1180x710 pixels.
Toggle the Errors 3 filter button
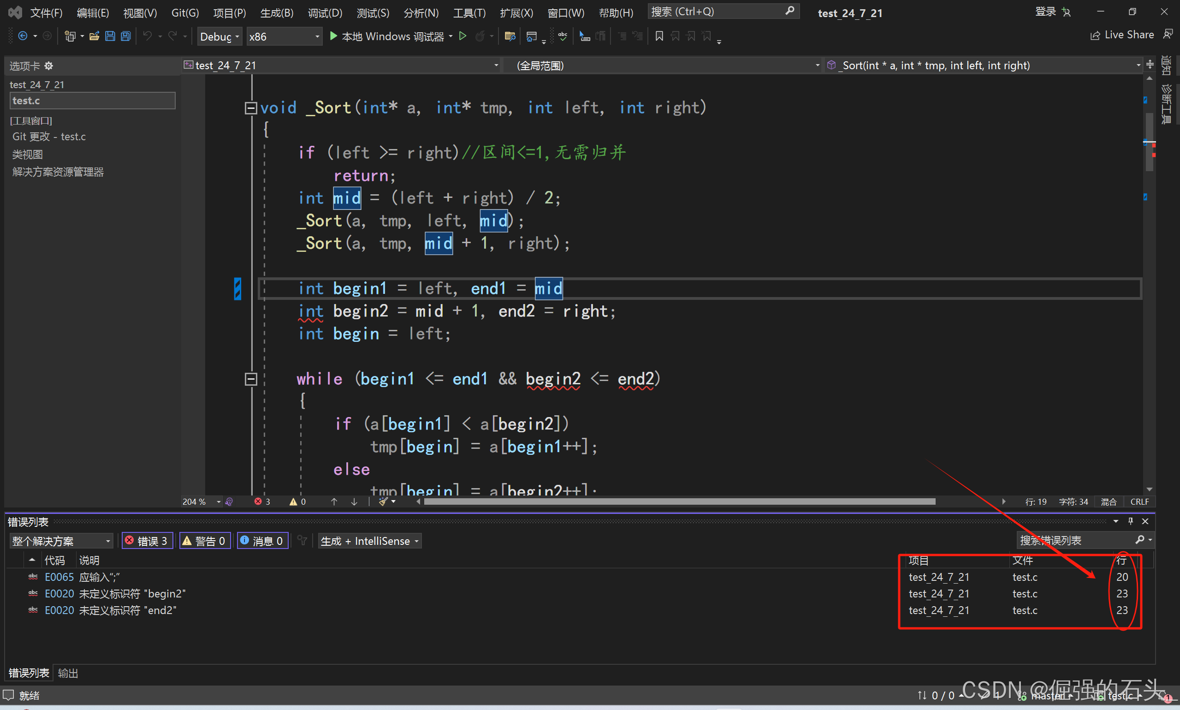click(x=147, y=541)
